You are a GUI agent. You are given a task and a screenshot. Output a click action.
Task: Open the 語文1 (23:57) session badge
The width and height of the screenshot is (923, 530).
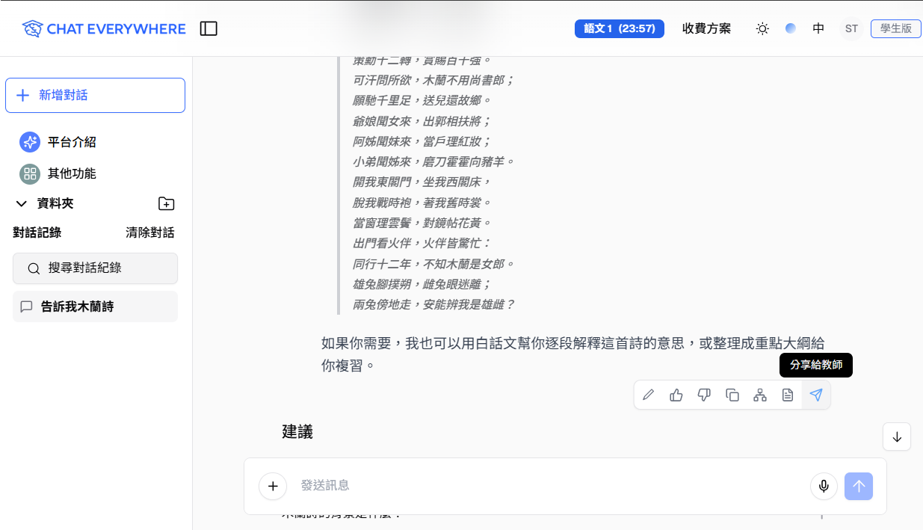[620, 28]
